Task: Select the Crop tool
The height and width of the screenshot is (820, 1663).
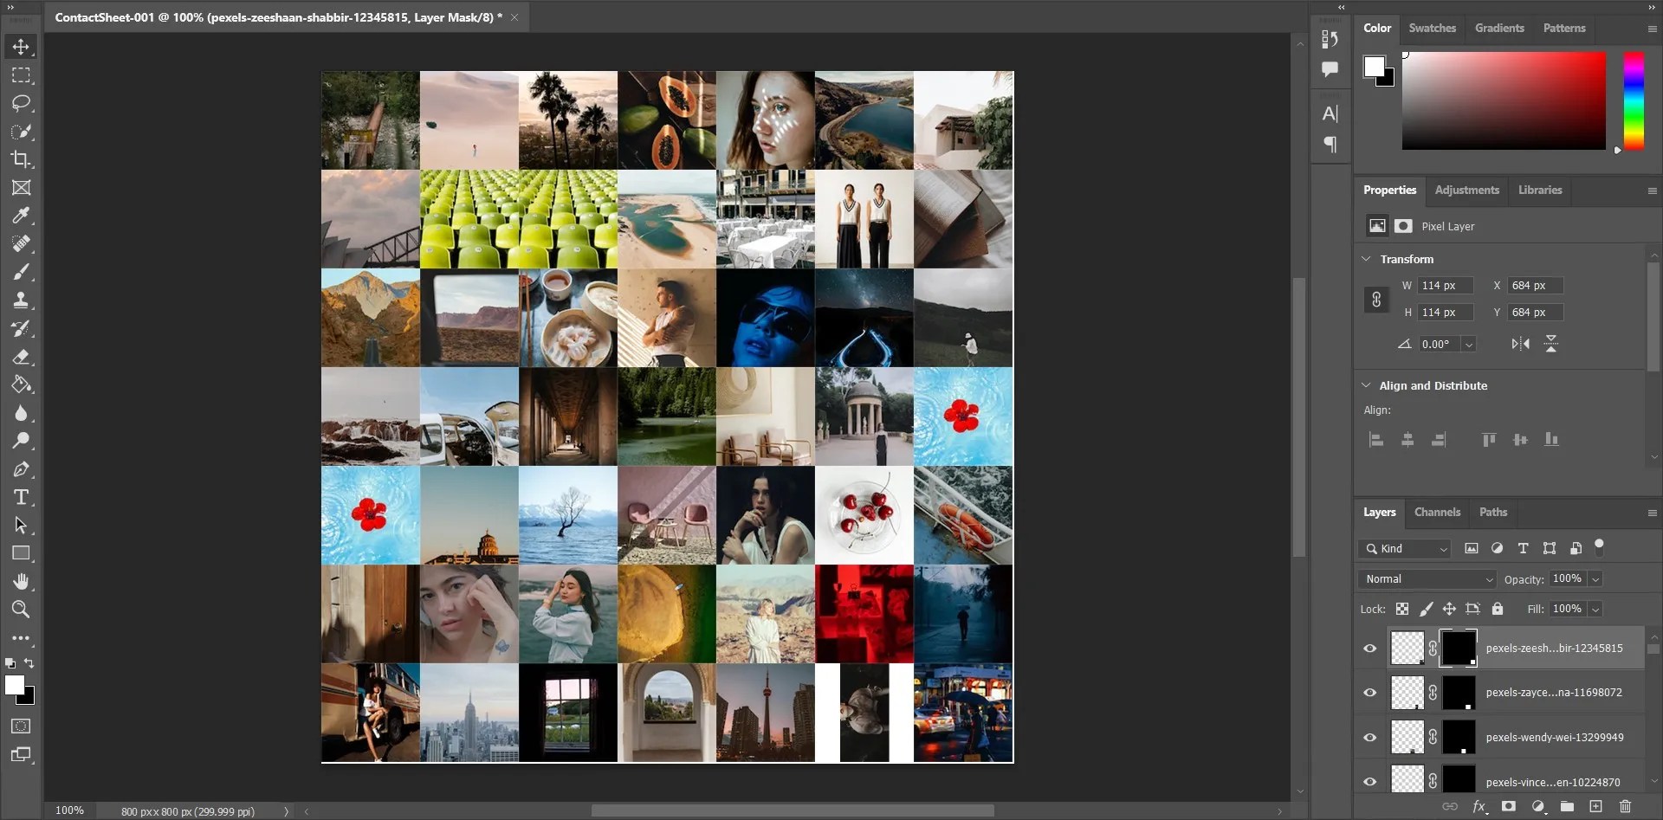Action: pos(23,159)
